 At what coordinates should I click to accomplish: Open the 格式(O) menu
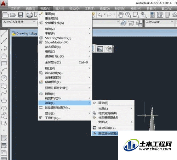point(74,9)
